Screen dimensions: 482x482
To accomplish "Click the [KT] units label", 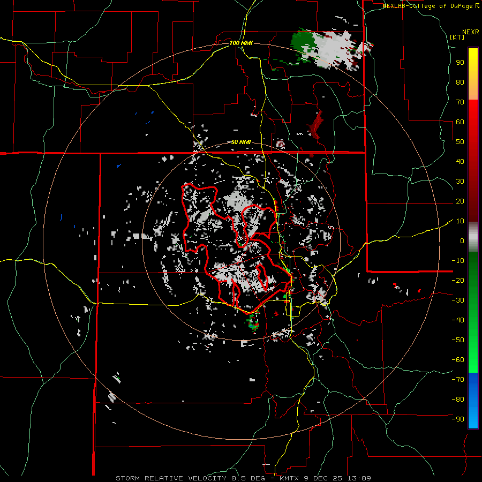I will click(457, 37).
